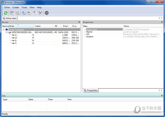Screen dimensions: 165x117
Task: Click the Create Region disc toolbar icon
Action: coord(35,13)
